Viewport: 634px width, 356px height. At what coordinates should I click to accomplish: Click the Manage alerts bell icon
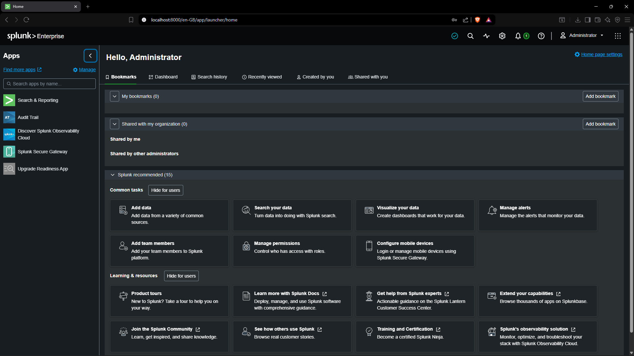click(x=492, y=210)
